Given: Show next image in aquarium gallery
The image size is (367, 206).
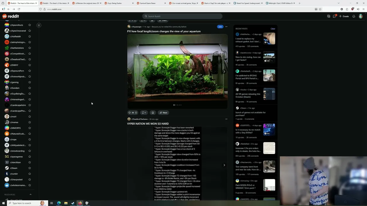Looking at the screenshot, I should click(x=224, y=72).
